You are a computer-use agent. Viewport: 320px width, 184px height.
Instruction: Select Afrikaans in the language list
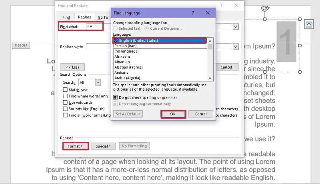click(122, 57)
